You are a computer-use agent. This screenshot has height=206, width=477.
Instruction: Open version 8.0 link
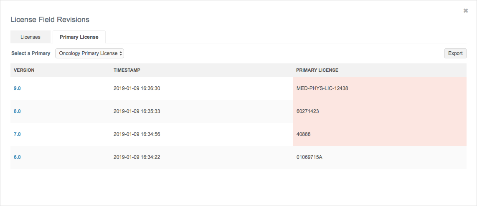(x=17, y=111)
